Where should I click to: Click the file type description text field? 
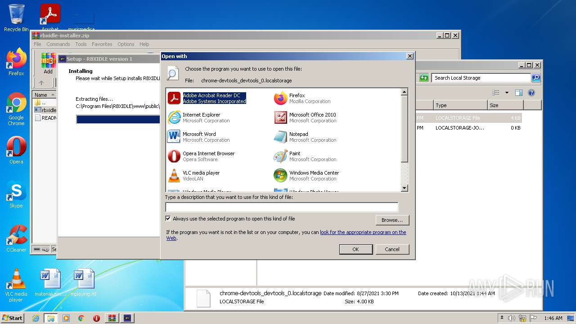282,207
